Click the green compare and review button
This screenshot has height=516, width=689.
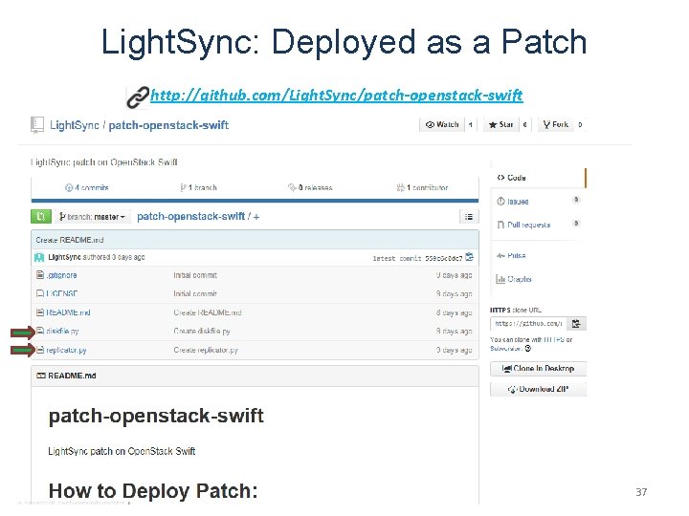[x=41, y=216]
